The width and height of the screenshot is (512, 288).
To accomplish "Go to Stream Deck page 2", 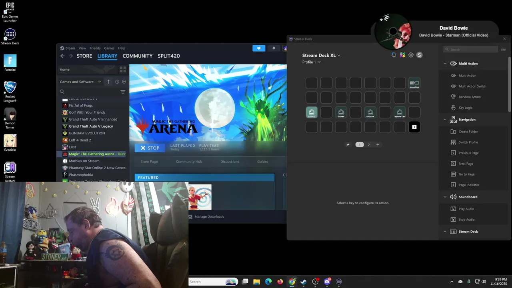I will point(369,145).
